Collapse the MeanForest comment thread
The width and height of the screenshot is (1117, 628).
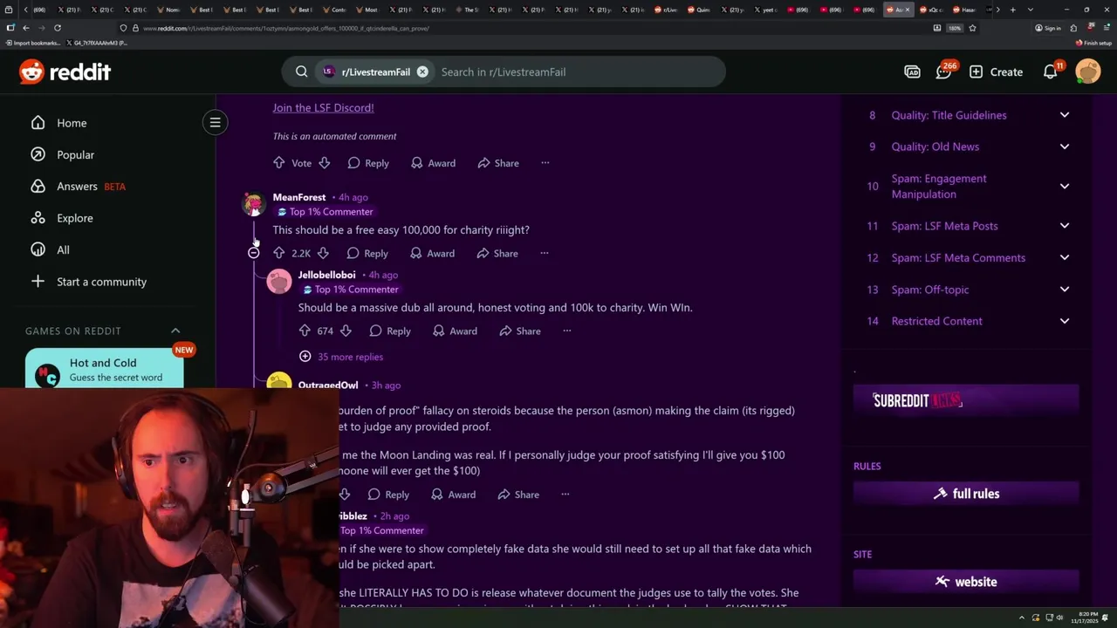(253, 253)
